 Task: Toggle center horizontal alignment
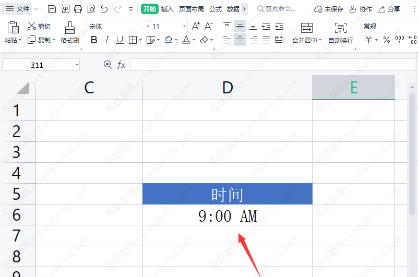tap(240, 40)
